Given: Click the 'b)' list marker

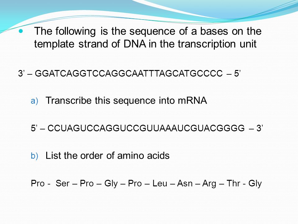Looking at the screenshot, I should pyautogui.click(x=34, y=156).
